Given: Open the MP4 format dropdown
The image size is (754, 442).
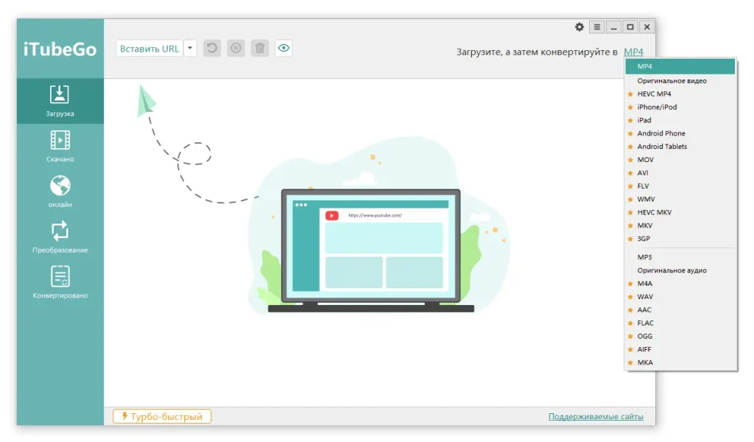Looking at the screenshot, I should click(632, 52).
